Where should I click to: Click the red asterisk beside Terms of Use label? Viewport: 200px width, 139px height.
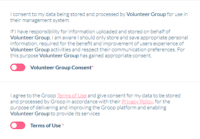pos(63,125)
